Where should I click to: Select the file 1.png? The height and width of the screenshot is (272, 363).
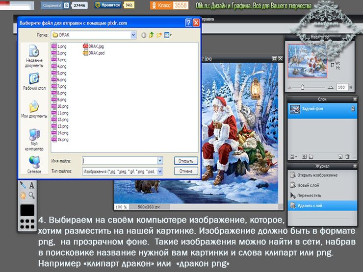tap(59, 46)
